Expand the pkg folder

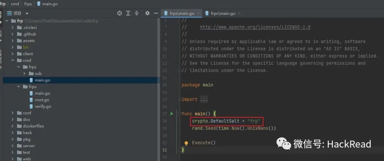(x=13, y=139)
